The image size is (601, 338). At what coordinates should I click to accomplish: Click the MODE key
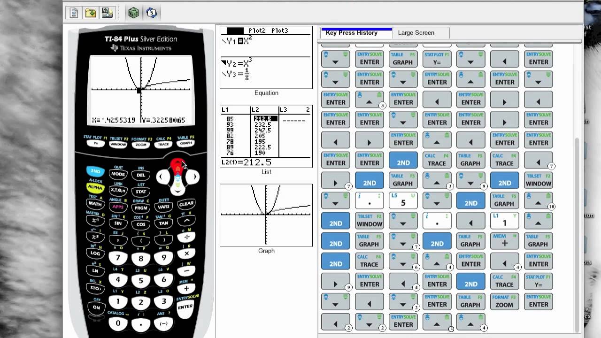pyautogui.click(x=118, y=174)
